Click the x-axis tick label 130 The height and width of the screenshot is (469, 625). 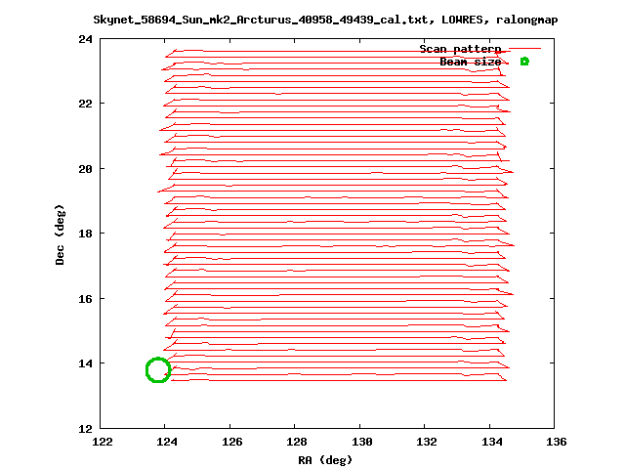click(x=362, y=442)
